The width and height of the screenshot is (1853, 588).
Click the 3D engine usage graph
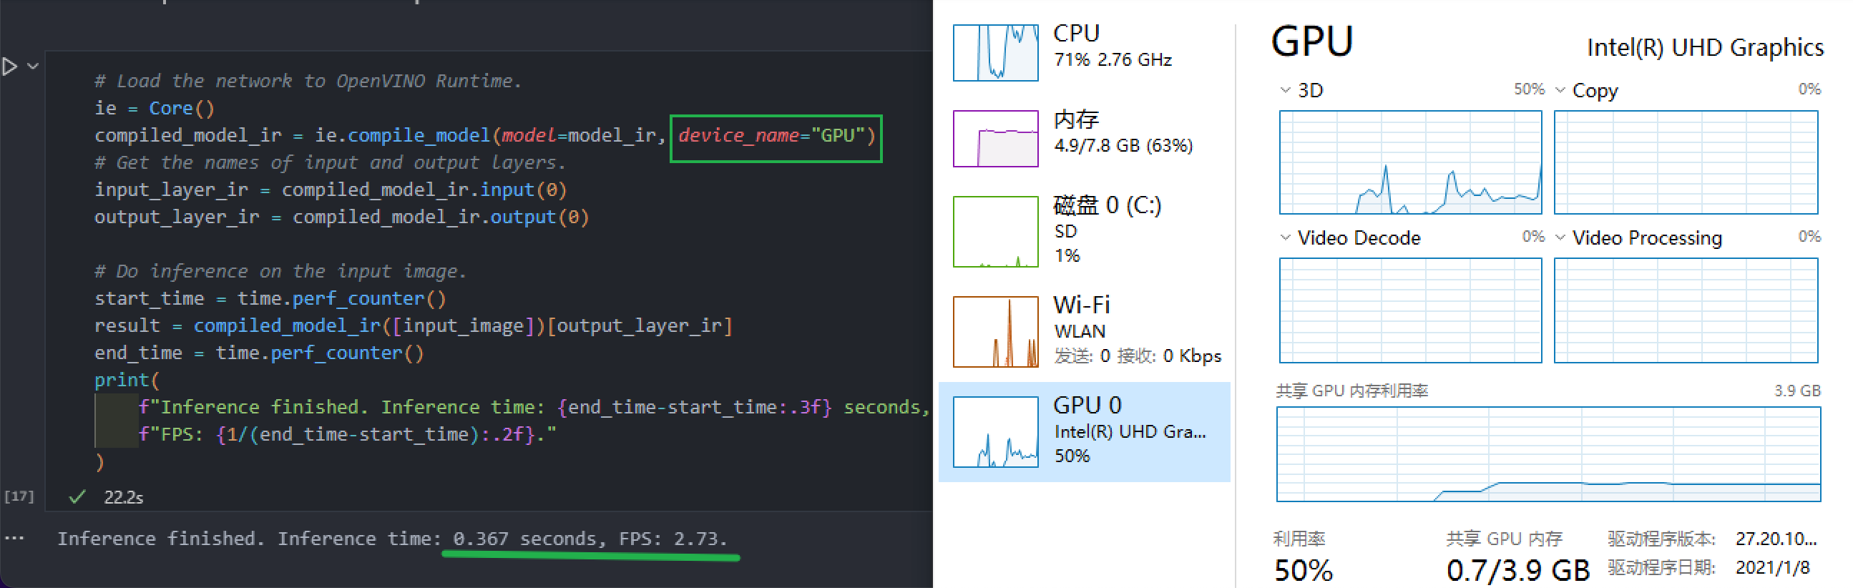1411,162
